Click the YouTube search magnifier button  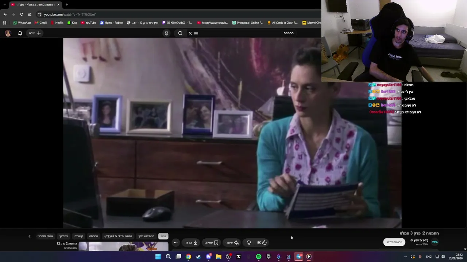pos(180,33)
